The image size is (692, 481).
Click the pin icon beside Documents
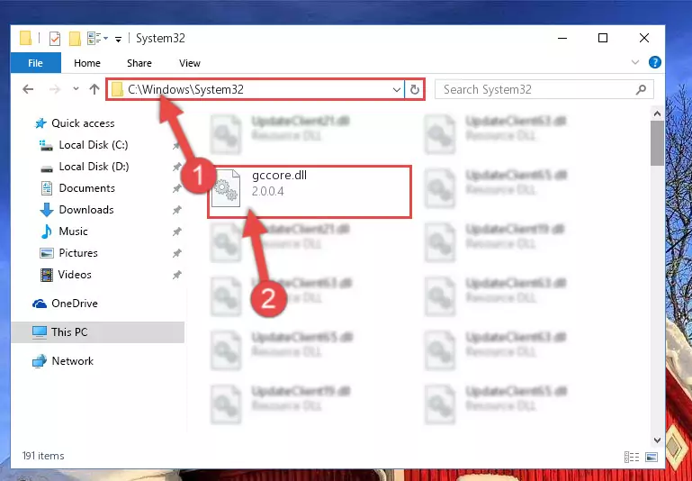pos(177,188)
